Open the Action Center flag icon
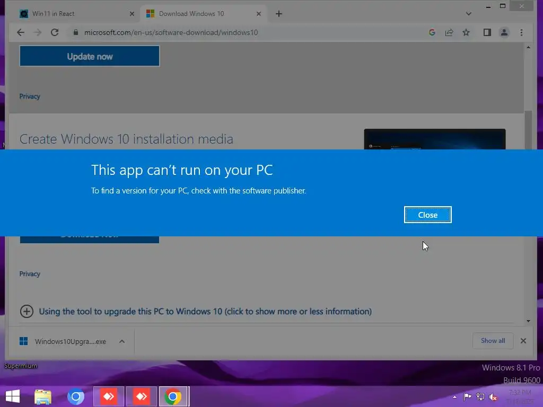Image resolution: width=543 pixels, height=407 pixels. [467, 396]
